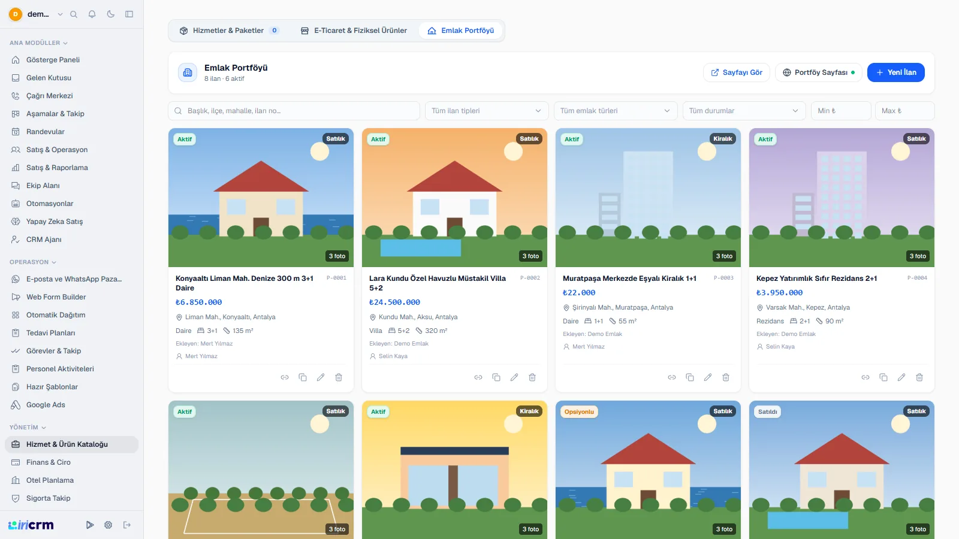This screenshot has height=539, width=959.
Task: Edit the Kepez Rezidans listing
Action: 901,377
